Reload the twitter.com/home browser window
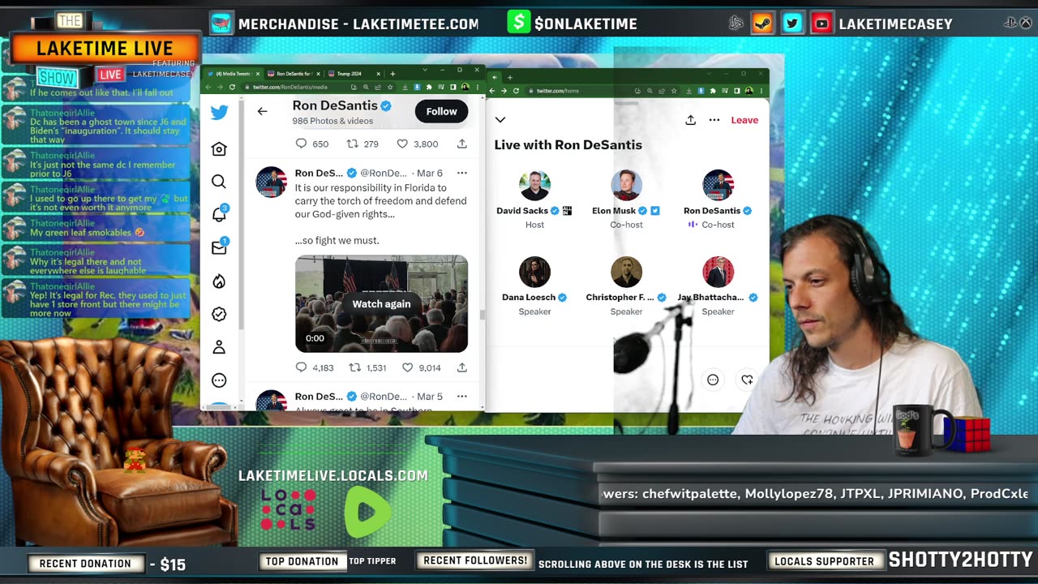 [516, 91]
